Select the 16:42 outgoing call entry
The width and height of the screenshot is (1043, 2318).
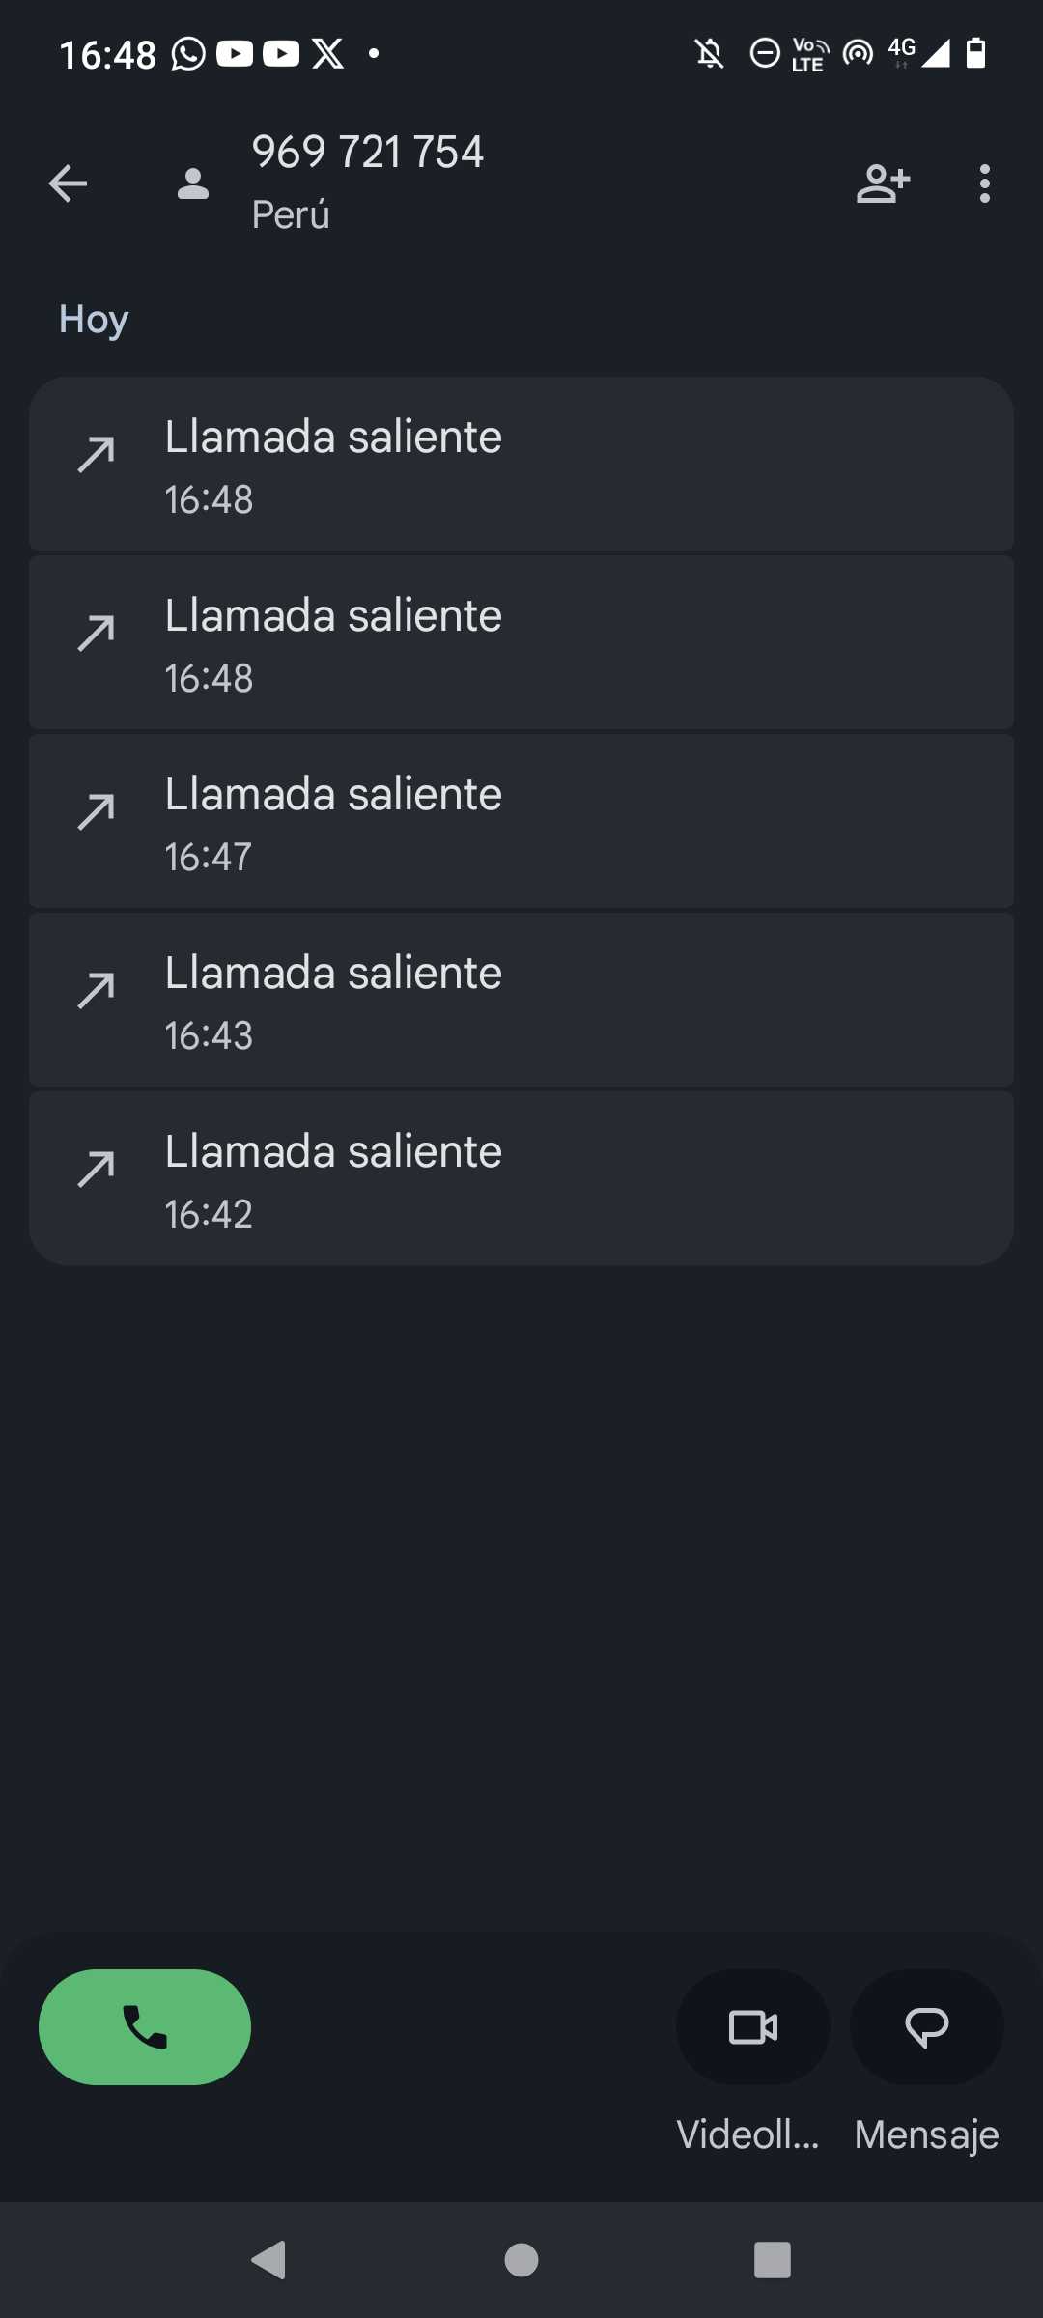[521, 1179]
